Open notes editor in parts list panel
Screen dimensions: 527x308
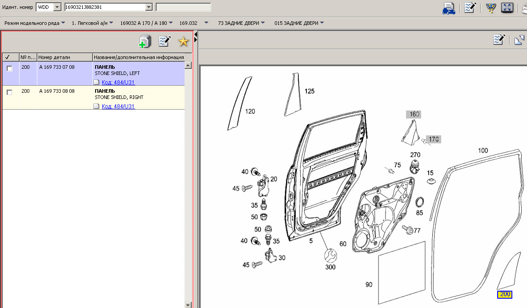click(x=165, y=41)
